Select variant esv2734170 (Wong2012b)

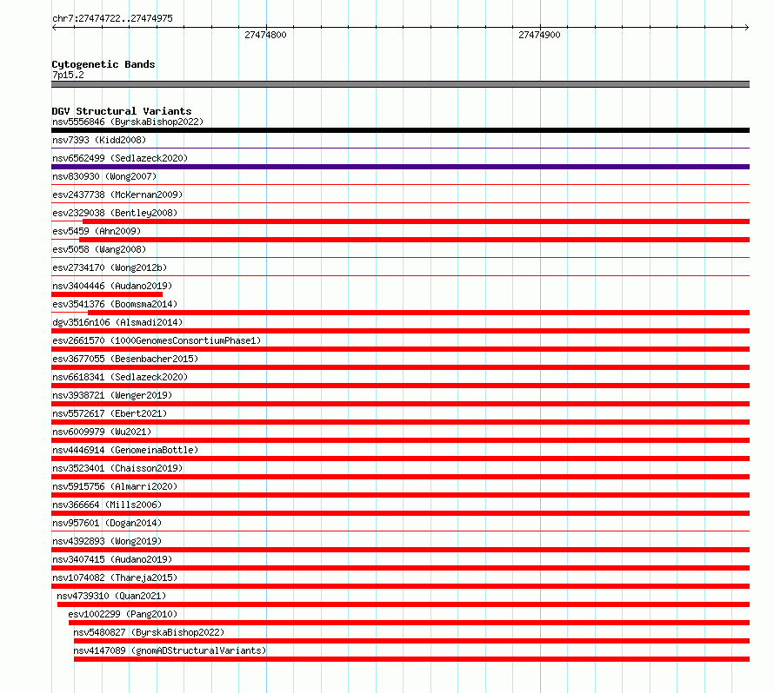point(110,267)
